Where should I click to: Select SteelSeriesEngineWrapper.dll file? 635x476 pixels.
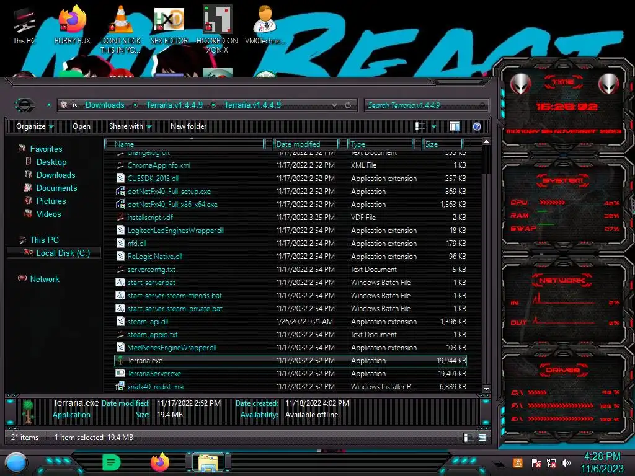[x=172, y=347]
